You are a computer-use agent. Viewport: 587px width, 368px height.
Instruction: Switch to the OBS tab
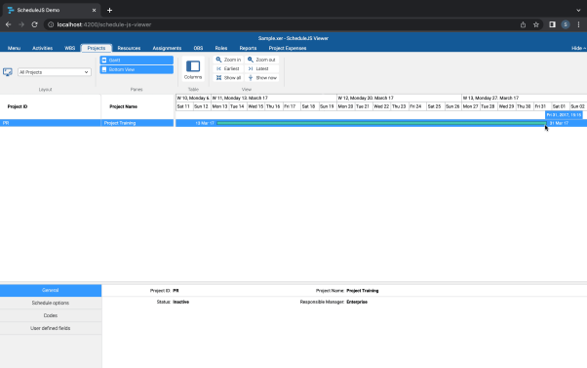[x=198, y=48]
